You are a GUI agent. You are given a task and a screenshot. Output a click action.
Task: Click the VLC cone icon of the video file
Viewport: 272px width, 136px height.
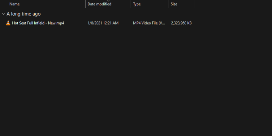click(x=8, y=23)
